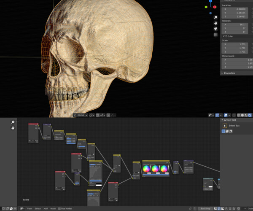253x211 pixels.
Task: Click the Rotation X value field
Action: coord(235,24)
